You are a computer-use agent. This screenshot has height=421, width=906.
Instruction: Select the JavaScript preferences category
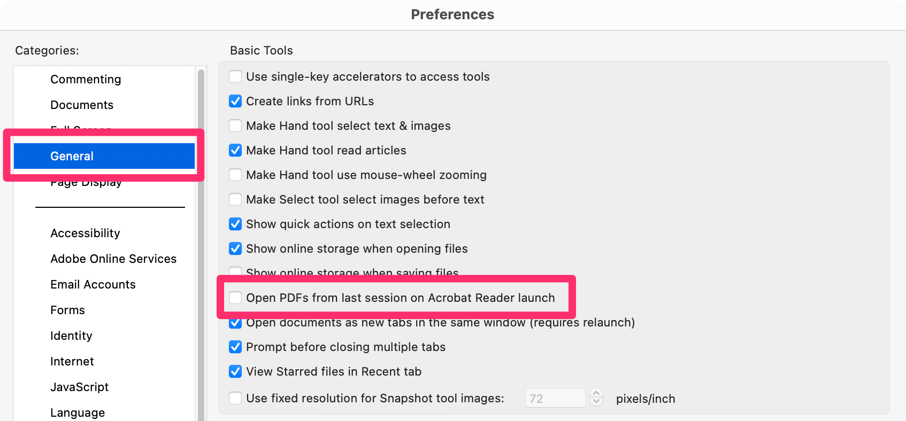coord(79,387)
